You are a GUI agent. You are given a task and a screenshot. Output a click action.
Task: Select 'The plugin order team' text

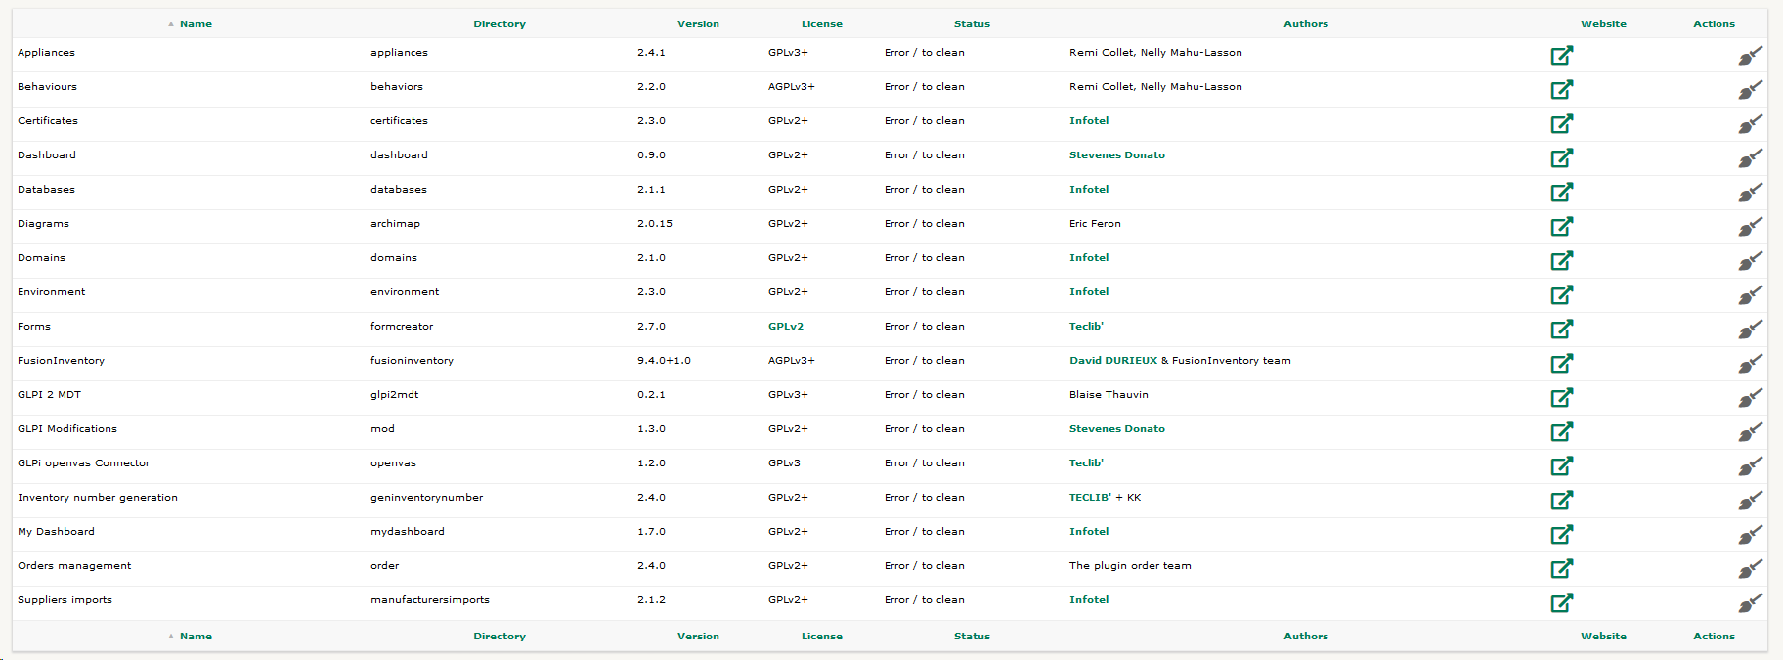tap(1130, 566)
